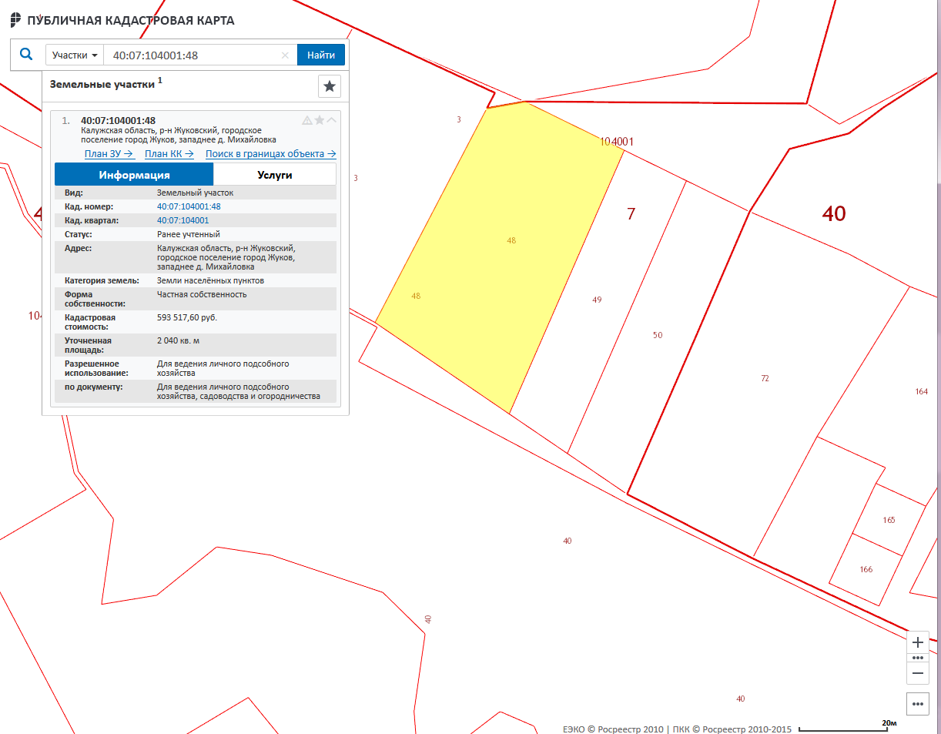Open Поиск в границах объекта link
Viewport: 941px width, 734px height.
pos(271,154)
